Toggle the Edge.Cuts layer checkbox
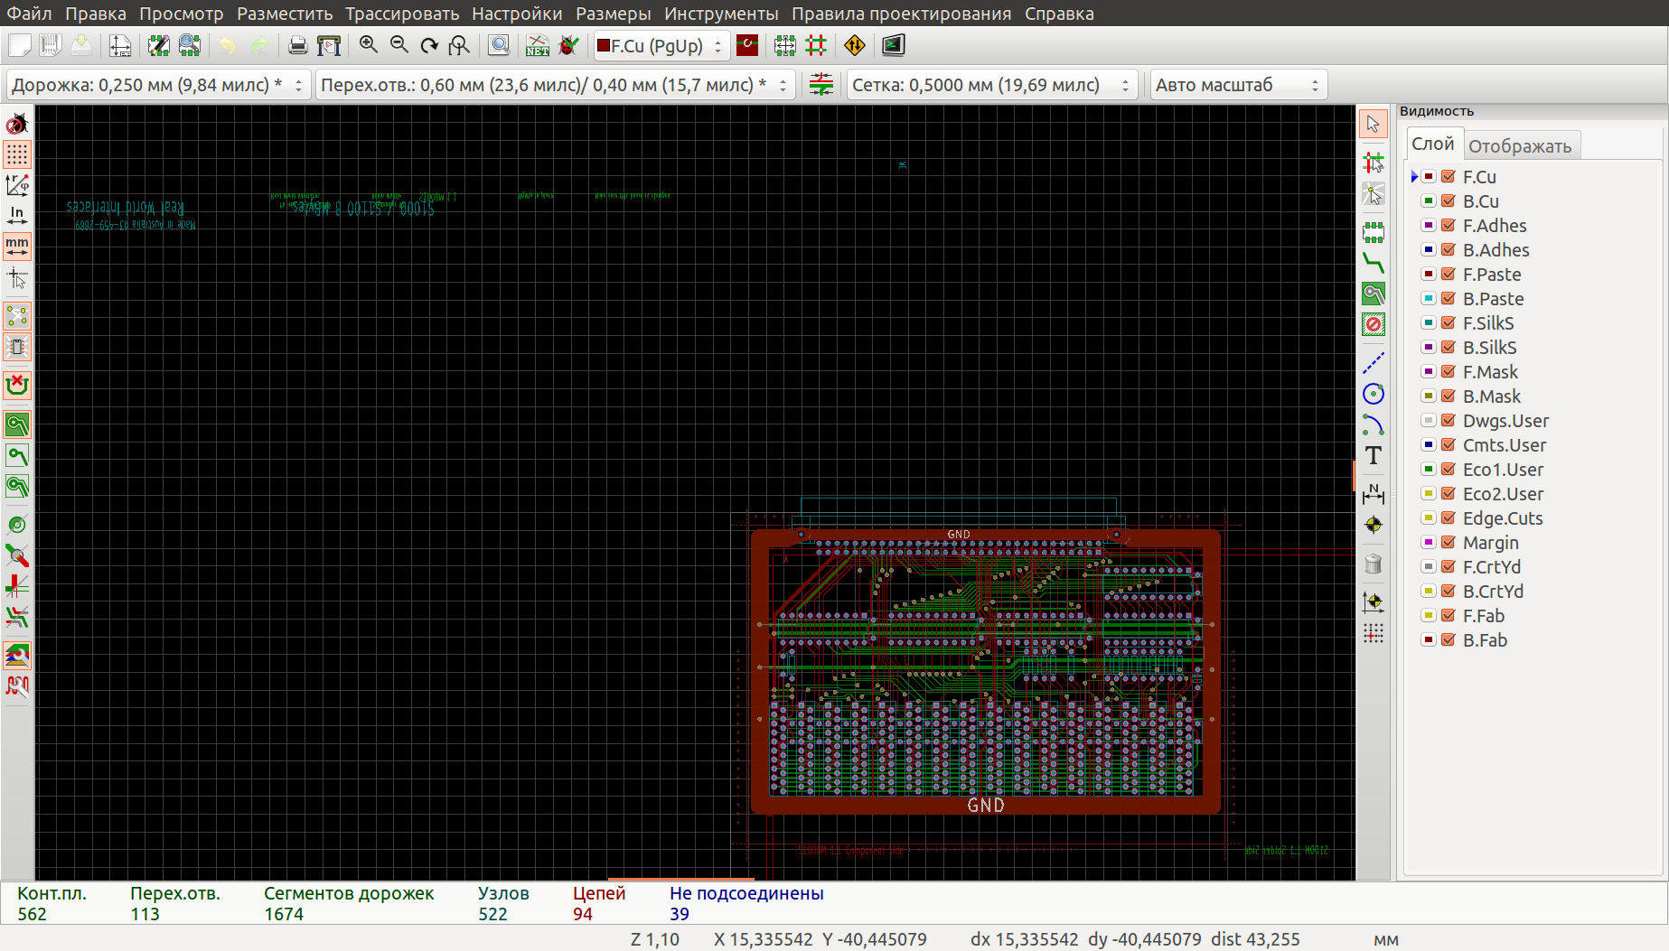Image resolution: width=1669 pixels, height=951 pixels. click(x=1448, y=518)
